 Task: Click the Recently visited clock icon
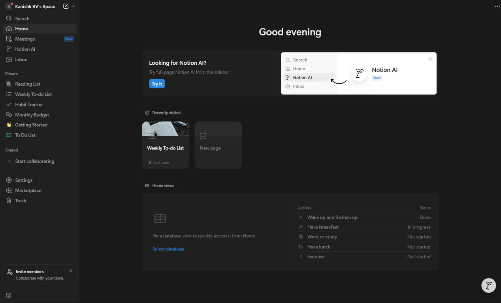[147, 113]
